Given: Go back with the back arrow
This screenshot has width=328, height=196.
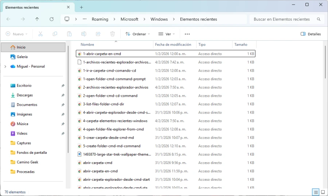Looking at the screenshot, I should [8, 19].
